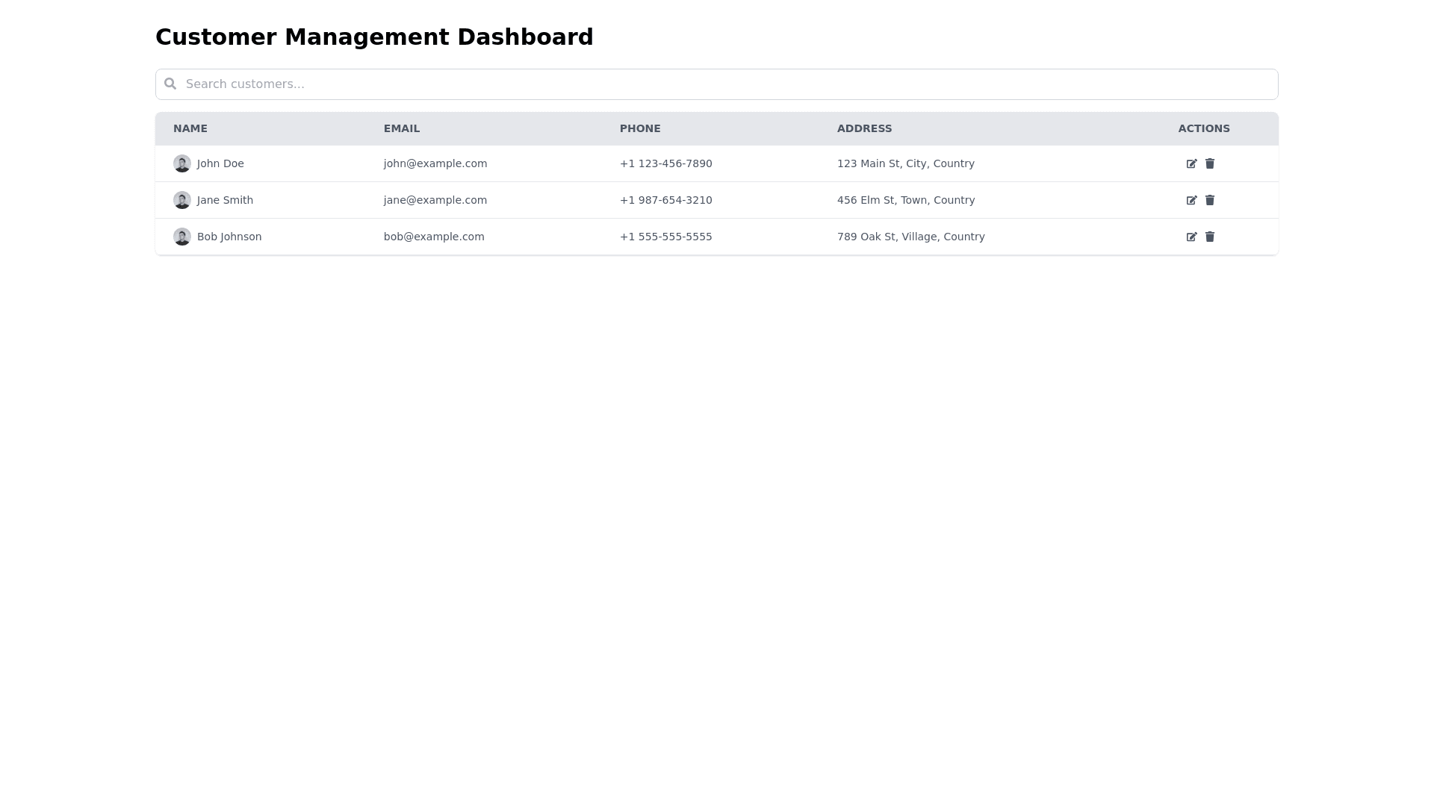Click the john@example.com email address

[435, 163]
